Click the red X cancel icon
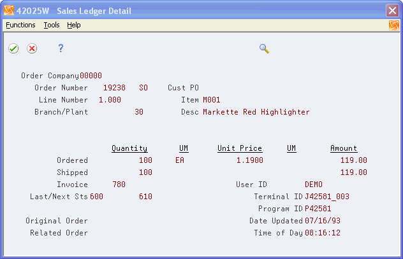This screenshot has height=259, width=403. point(32,48)
